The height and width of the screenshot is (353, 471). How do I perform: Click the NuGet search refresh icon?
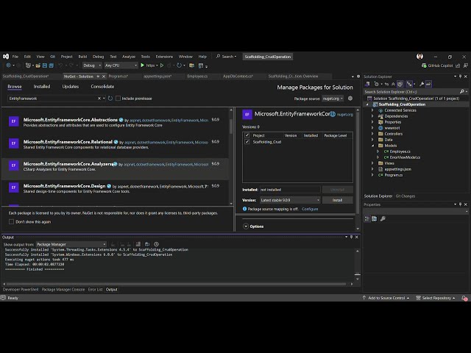tap(110, 99)
